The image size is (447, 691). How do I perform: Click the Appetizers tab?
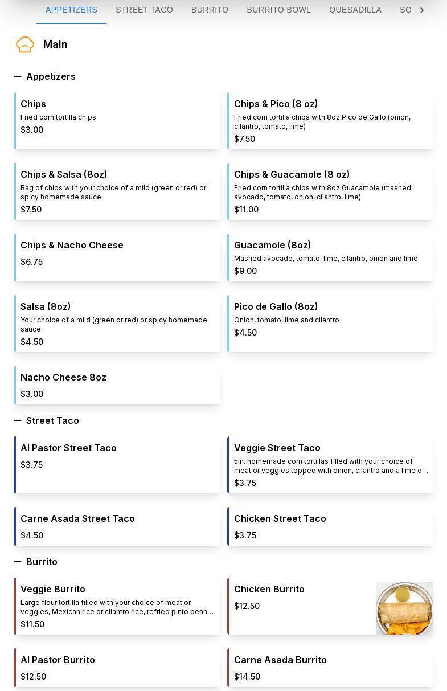click(71, 10)
